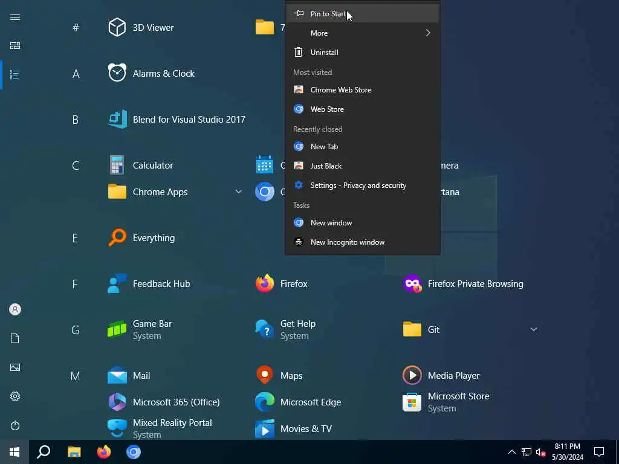
Task: Click the letter E section header
Action: [75, 238]
